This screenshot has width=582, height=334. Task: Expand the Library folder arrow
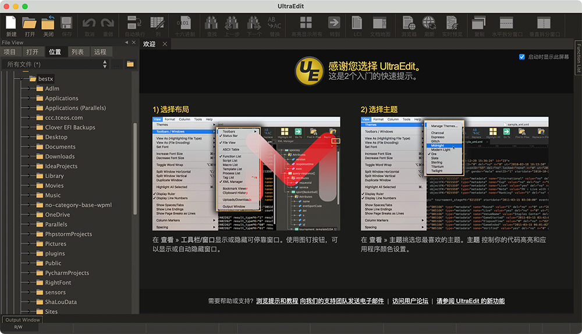[x=28, y=176]
